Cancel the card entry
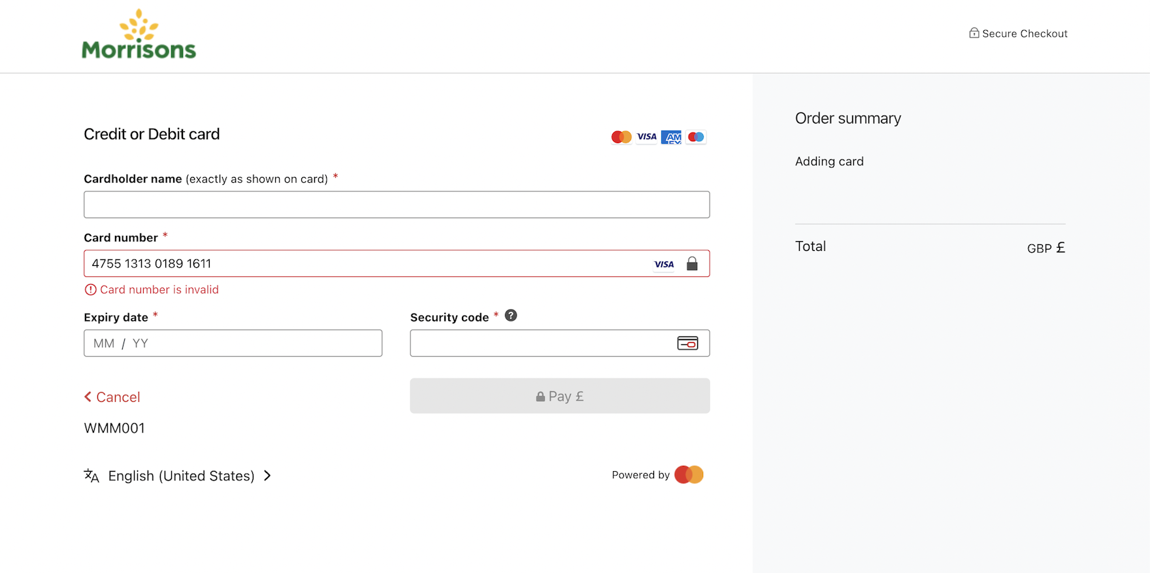Viewport: 1150px width, 573px height. [x=112, y=397]
